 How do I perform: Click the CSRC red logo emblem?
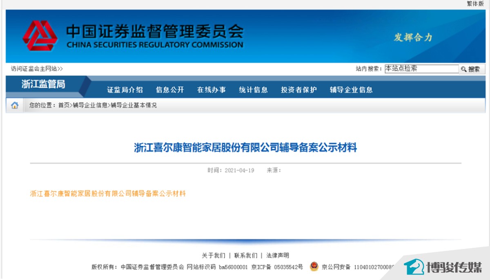(40, 35)
